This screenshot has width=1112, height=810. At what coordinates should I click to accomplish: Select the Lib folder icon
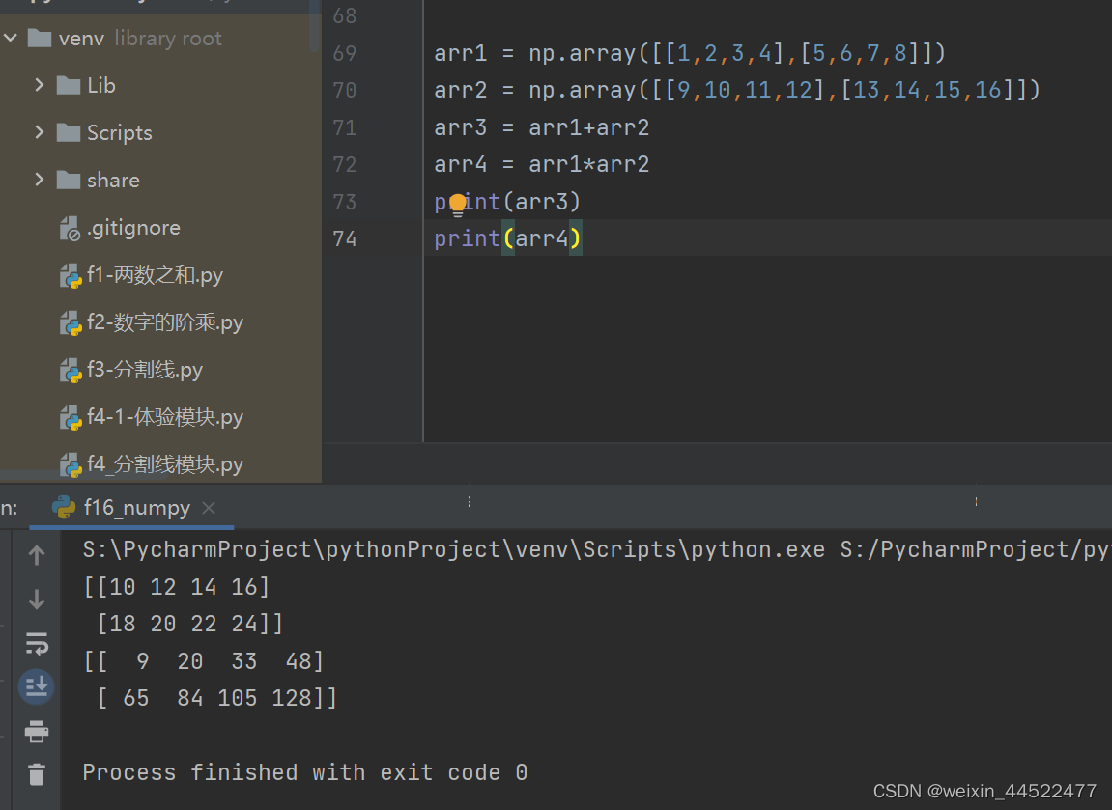pos(68,86)
